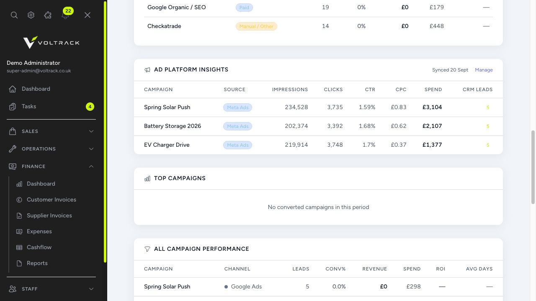Expand the Operations section

coord(51,149)
